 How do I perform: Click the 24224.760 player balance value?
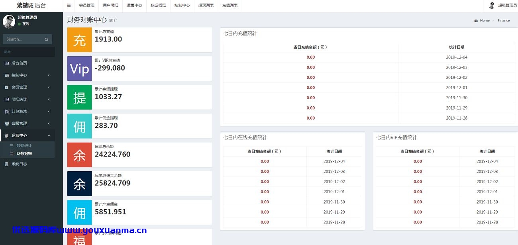113,154
